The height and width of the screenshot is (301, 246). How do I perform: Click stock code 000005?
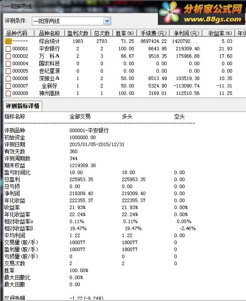click(20, 71)
